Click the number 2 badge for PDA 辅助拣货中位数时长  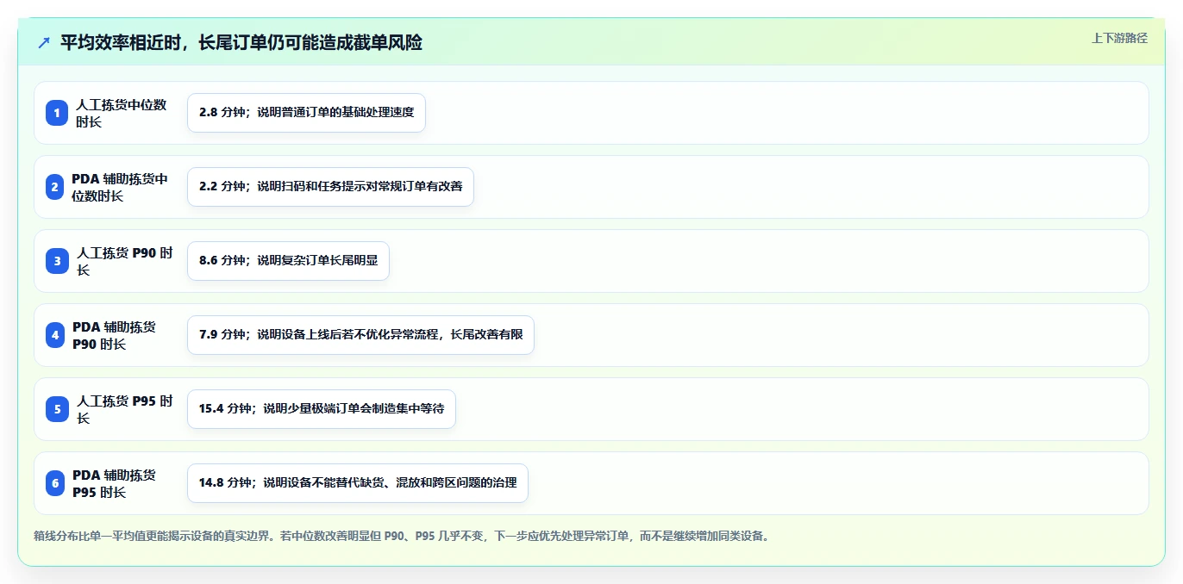[55, 187]
